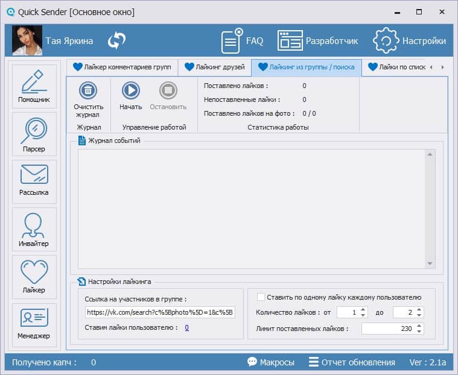
Task: Open the Инвайтер user tool
Action: click(x=34, y=229)
